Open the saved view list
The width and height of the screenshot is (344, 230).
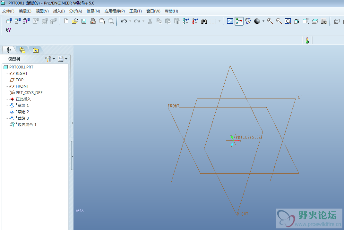tap(306, 21)
